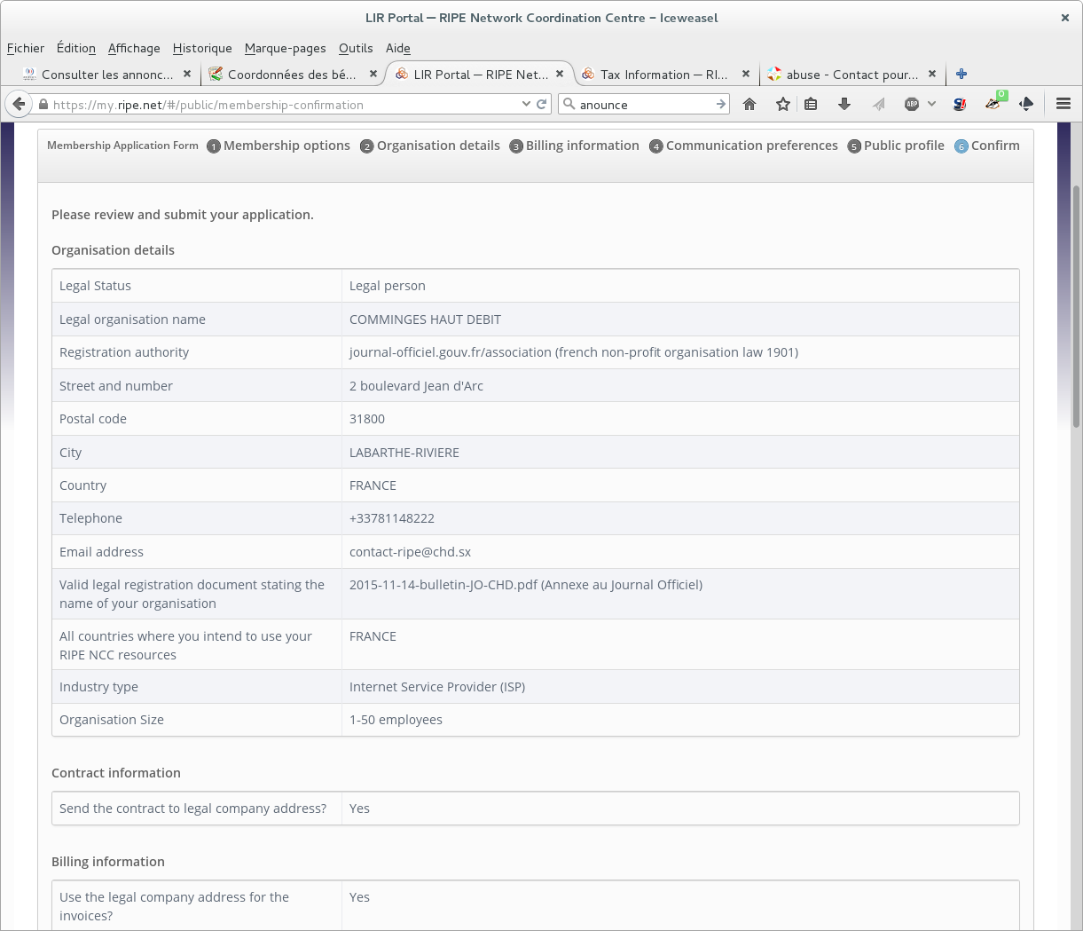This screenshot has width=1083, height=931.
Task: Click the 1-50 employees value
Action: [396, 720]
